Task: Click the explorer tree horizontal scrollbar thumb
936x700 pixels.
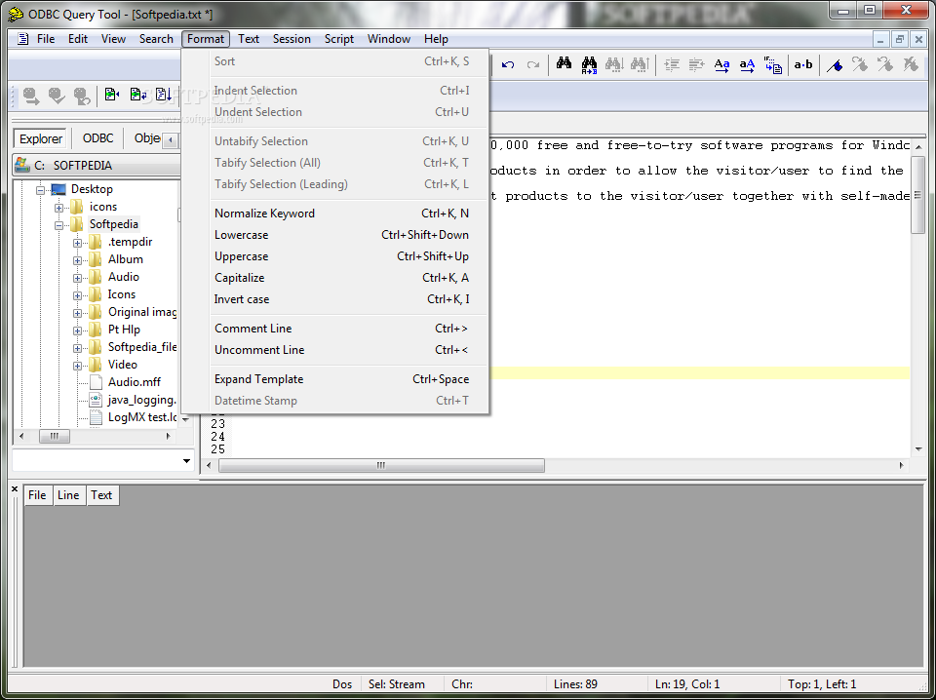Action: pyautogui.click(x=55, y=436)
